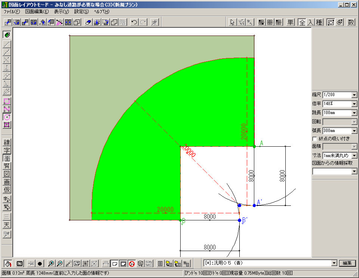
Task: Toggle the plain 字 mode in left toolbar
Action: [7, 150]
